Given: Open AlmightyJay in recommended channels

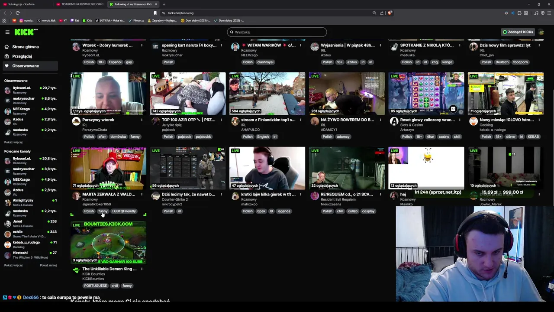Looking at the screenshot, I should (30, 202).
